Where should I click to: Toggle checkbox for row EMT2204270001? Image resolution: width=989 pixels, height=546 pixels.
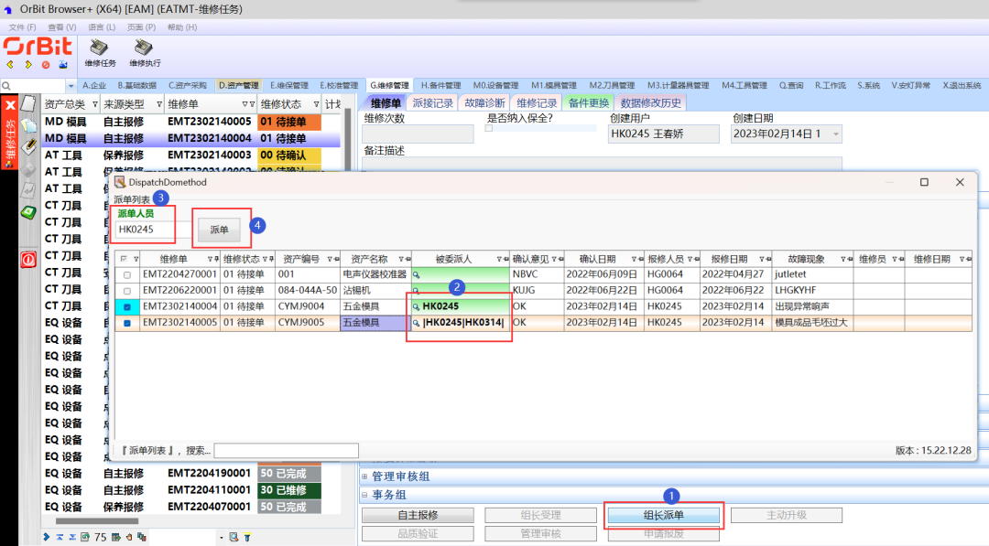pyautogui.click(x=127, y=274)
